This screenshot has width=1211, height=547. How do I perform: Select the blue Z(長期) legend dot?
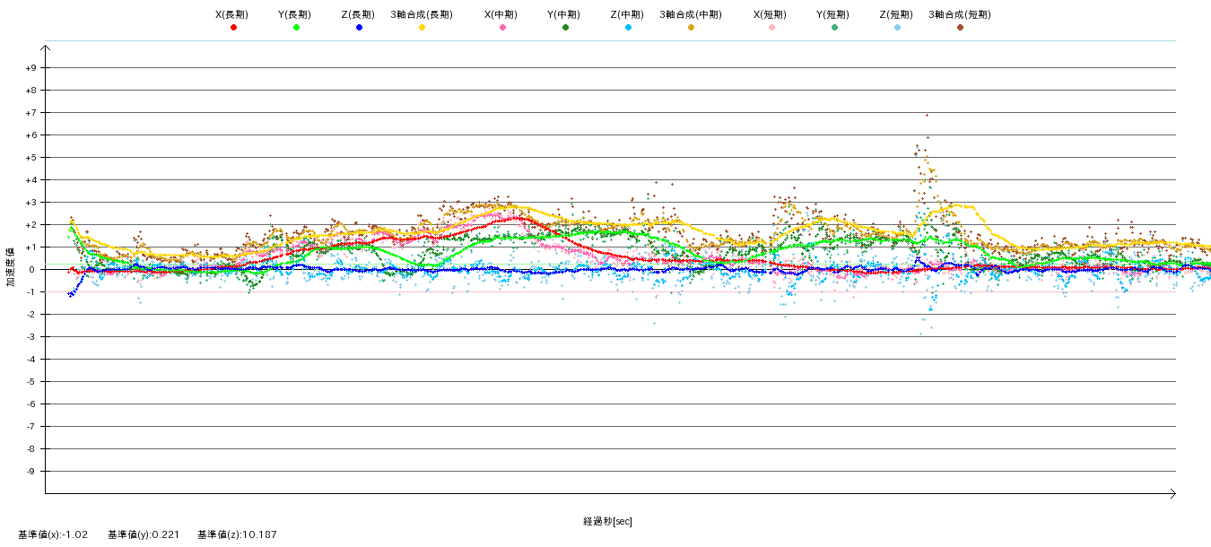pyautogui.click(x=359, y=28)
